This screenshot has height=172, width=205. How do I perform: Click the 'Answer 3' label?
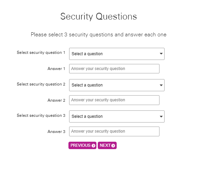tap(56, 132)
